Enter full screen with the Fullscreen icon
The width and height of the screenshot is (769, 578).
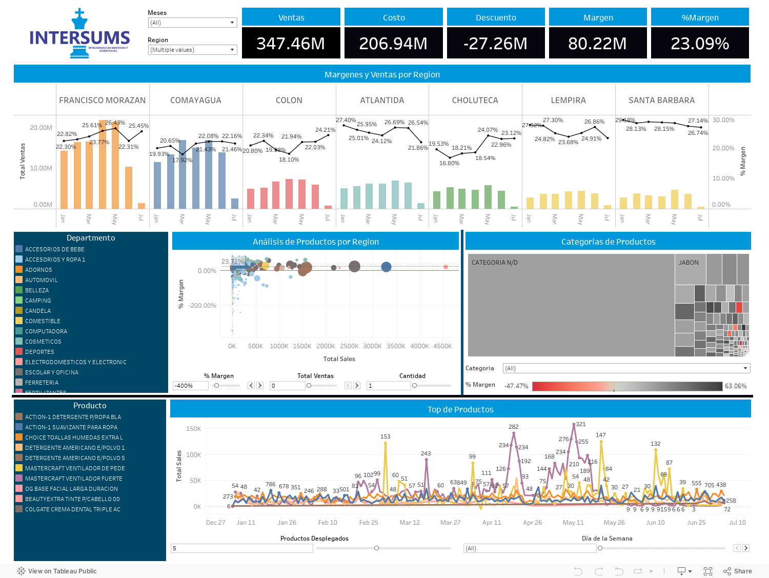(x=708, y=571)
